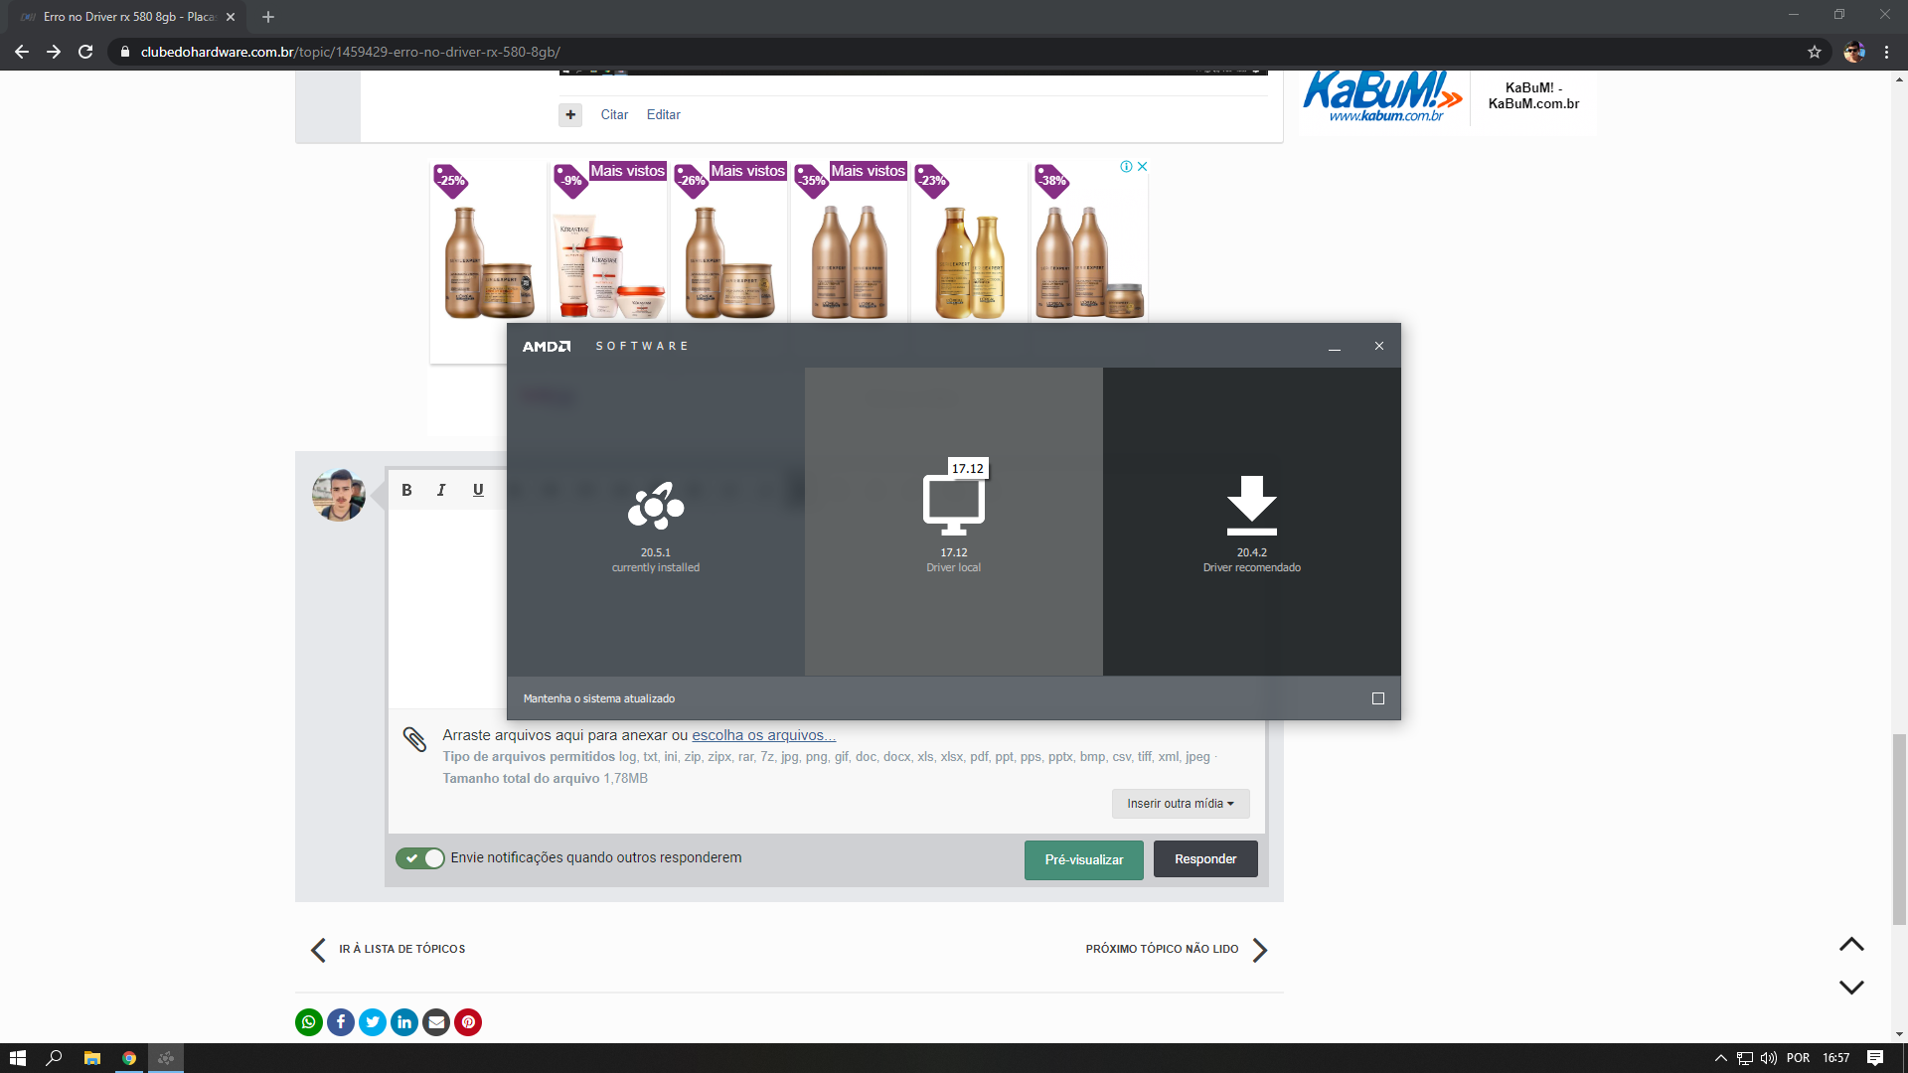Tick the 'Mantenha o sistema atualizado' checkbox
Image resolution: width=1908 pixels, height=1073 pixels.
coord(1378,698)
